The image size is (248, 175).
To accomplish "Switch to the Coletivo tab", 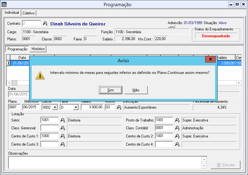I will pos(28,13).
